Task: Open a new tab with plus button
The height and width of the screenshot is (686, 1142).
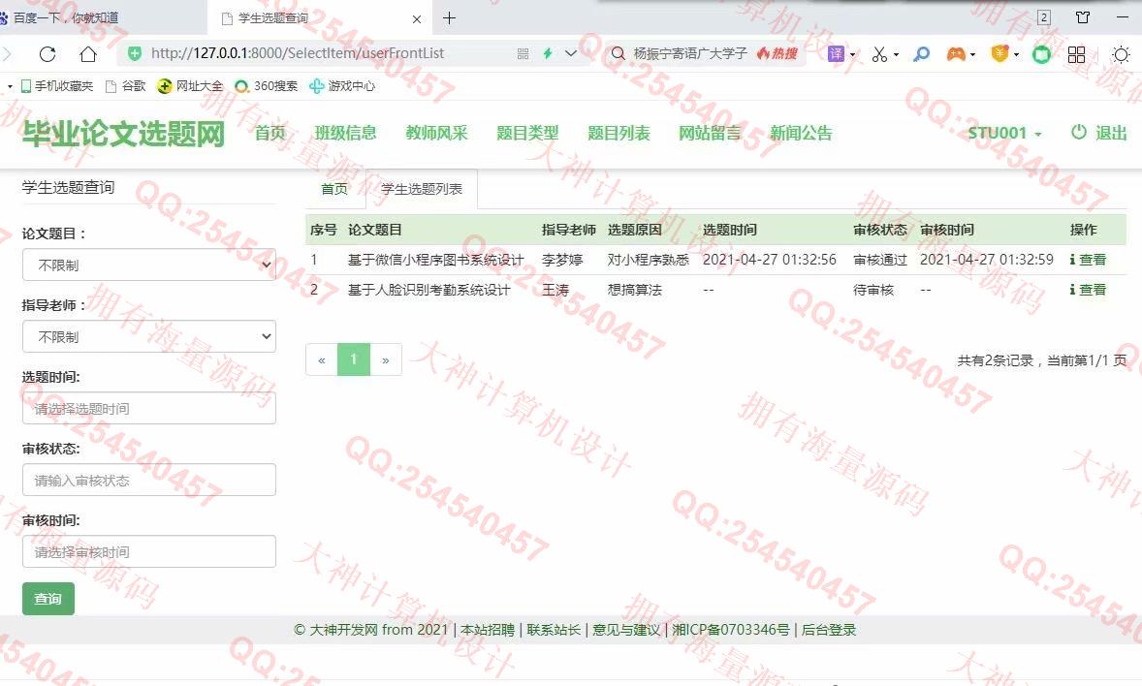Action: 450,18
